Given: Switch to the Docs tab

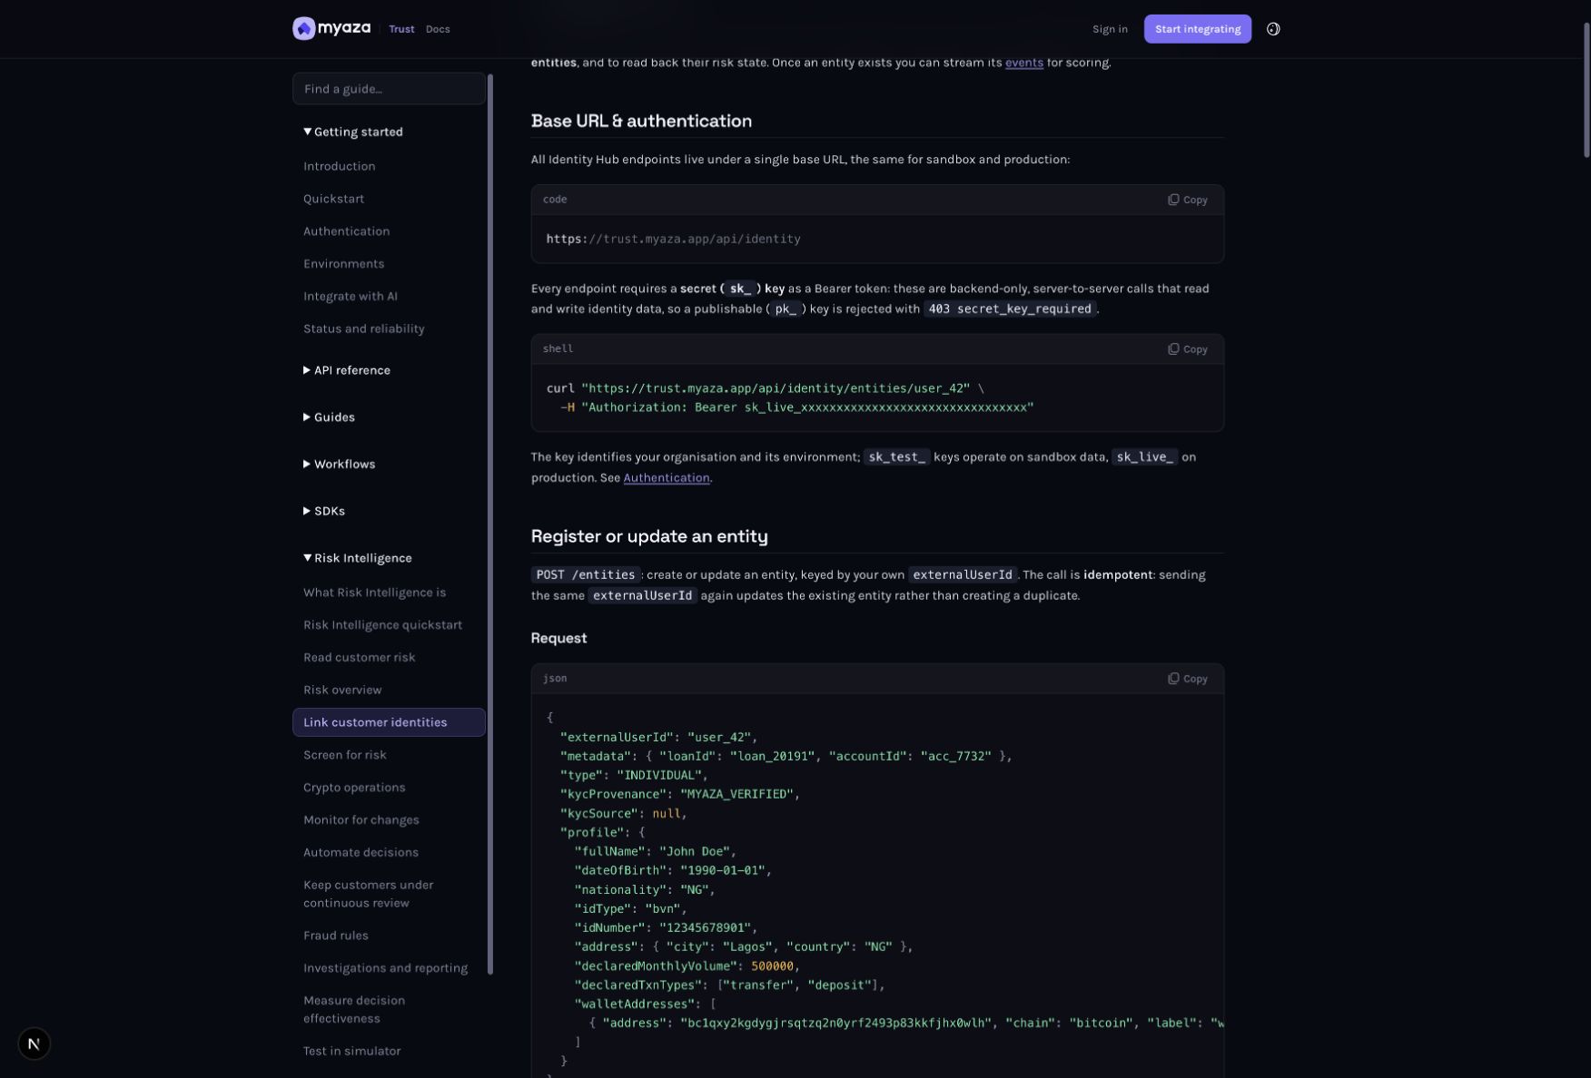Looking at the screenshot, I should [x=438, y=29].
